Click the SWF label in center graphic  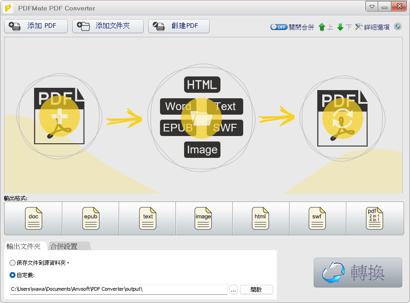click(225, 128)
